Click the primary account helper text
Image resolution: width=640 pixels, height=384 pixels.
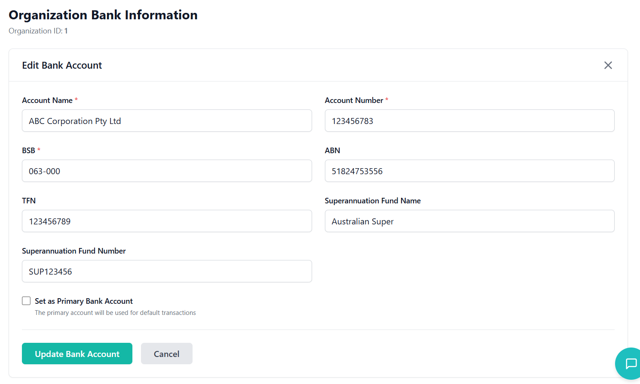[x=115, y=313]
